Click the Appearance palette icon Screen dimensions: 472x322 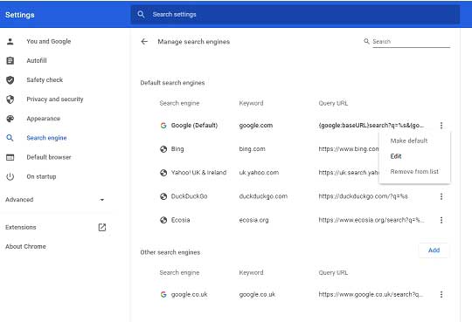(10, 119)
